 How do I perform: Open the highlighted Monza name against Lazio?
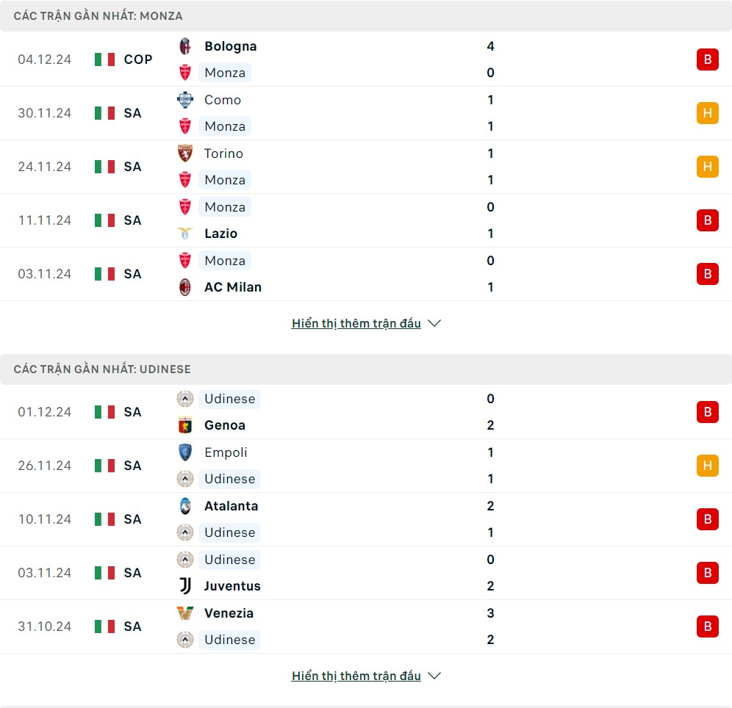(225, 207)
